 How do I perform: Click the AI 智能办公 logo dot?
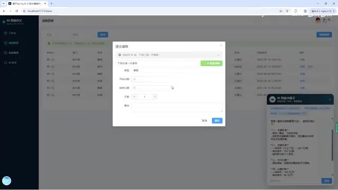pyautogui.click(x=4, y=22)
